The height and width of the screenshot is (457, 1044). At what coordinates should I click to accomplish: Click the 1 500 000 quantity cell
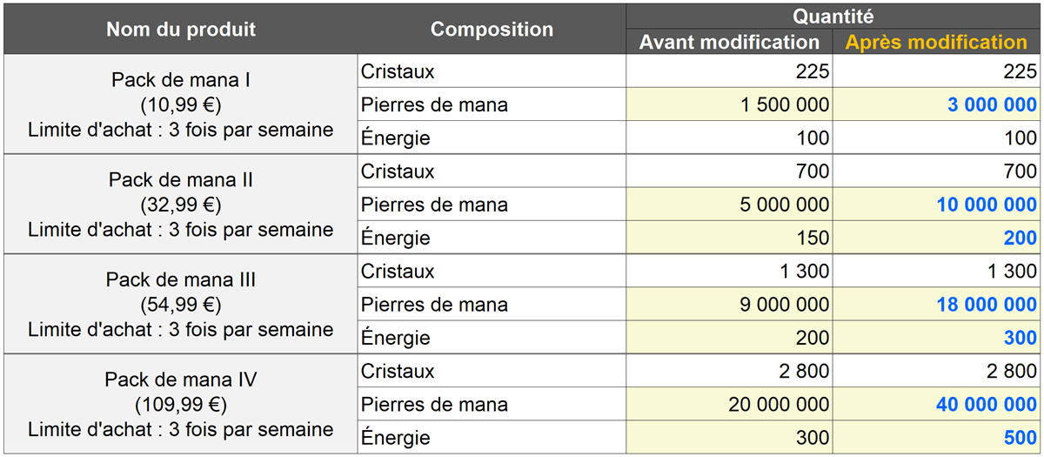(729, 105)
